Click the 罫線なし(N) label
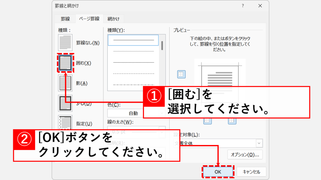The width and height of the screenshot is (321, 180). click(x=88, y=43)
